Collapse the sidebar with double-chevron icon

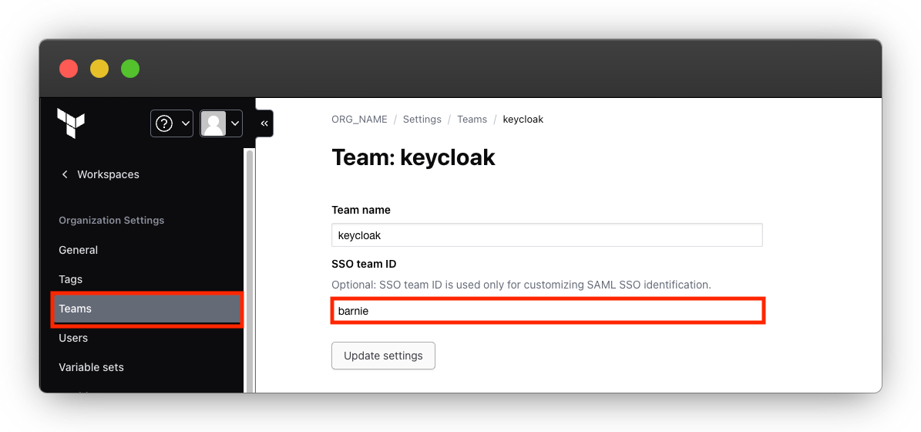(x=264, y=123)
